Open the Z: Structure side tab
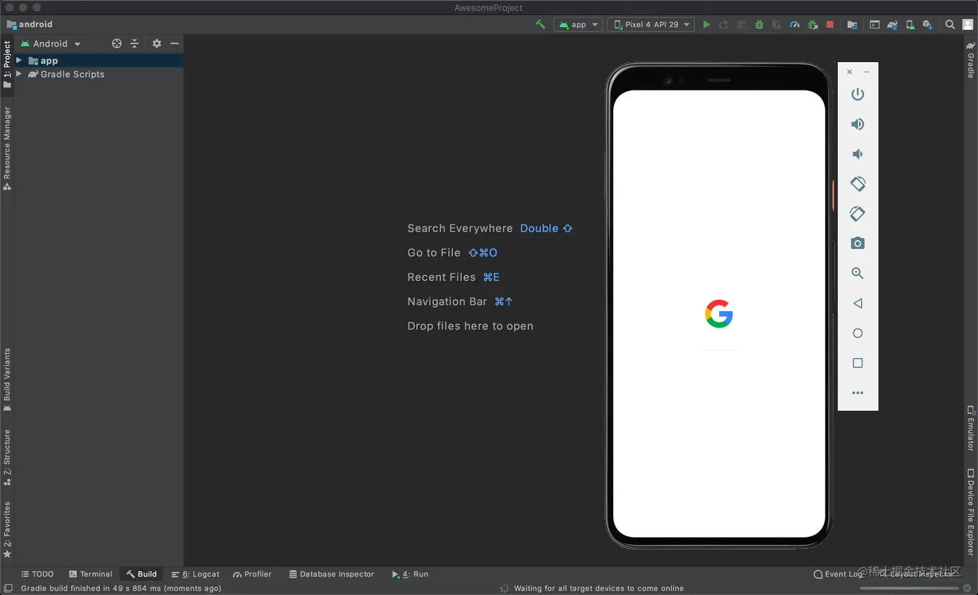978x595 pixels. point(7,457)
